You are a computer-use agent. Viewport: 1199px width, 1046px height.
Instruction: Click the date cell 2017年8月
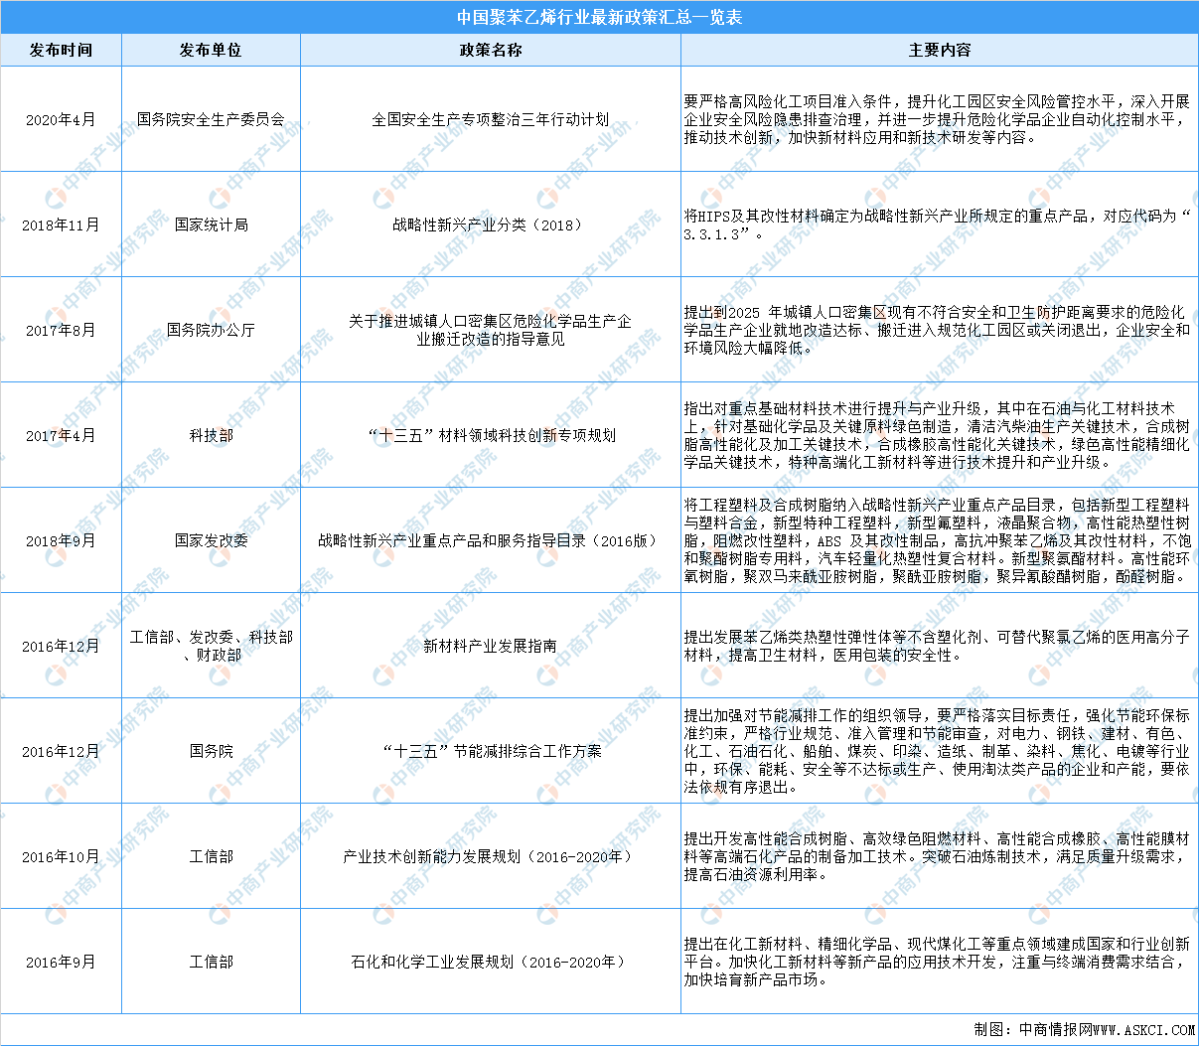[x=61, y=330]
